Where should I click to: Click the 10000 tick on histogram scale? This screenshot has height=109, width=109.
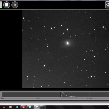(x=89, y=98)
